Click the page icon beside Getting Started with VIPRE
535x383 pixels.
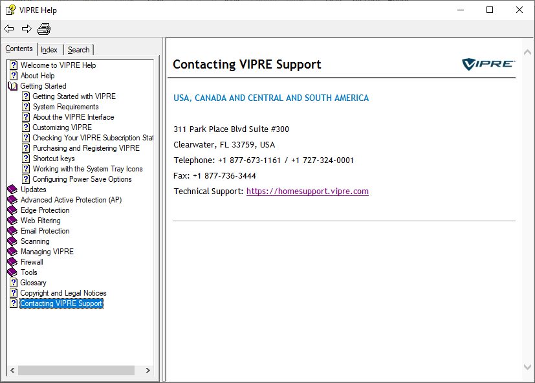click(x=26, y=96)
